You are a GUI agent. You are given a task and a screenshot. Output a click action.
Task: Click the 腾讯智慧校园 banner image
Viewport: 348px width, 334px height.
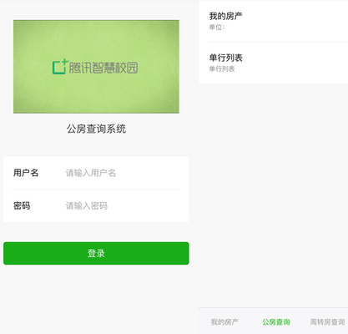(96, 67)
